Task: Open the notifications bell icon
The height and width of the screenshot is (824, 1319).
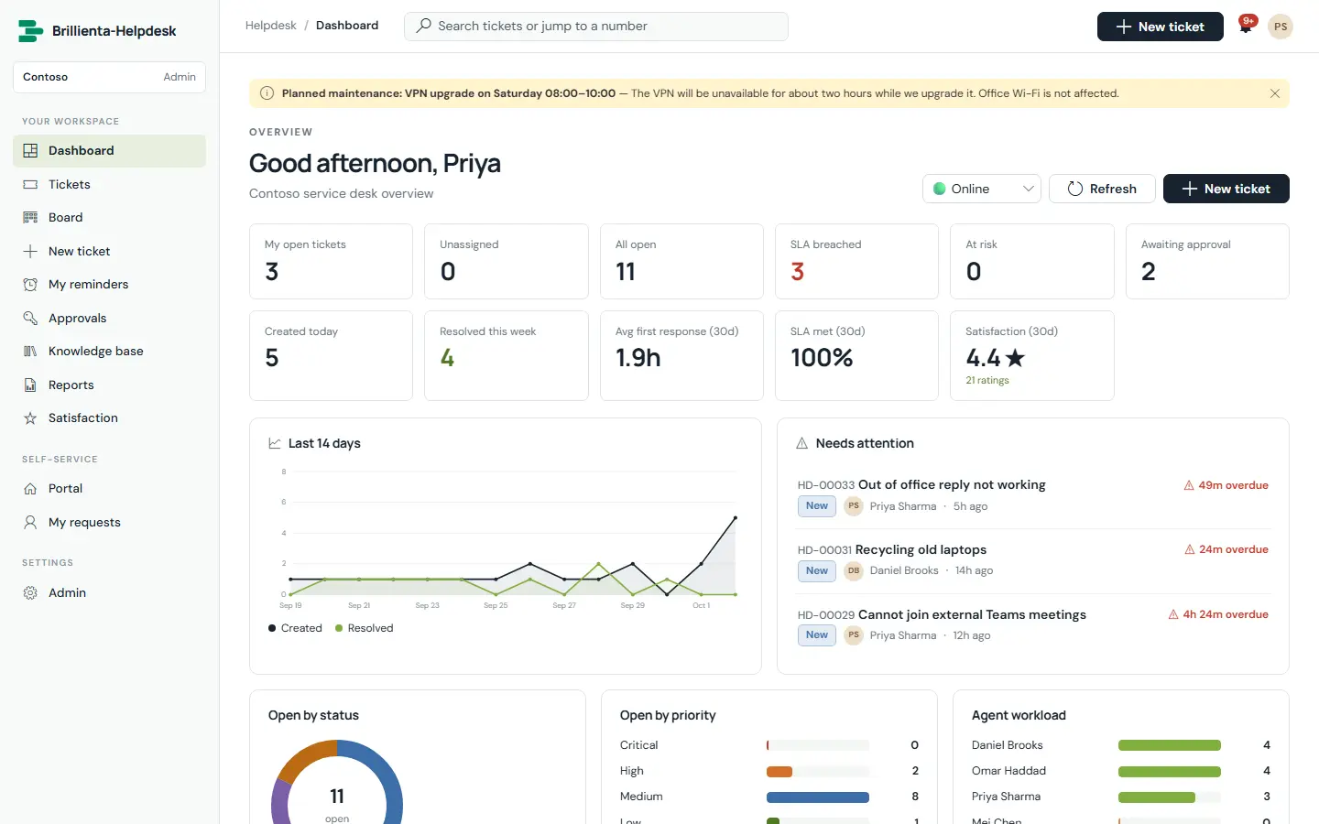Action: pyautogui.click(x=1246, y=27)
